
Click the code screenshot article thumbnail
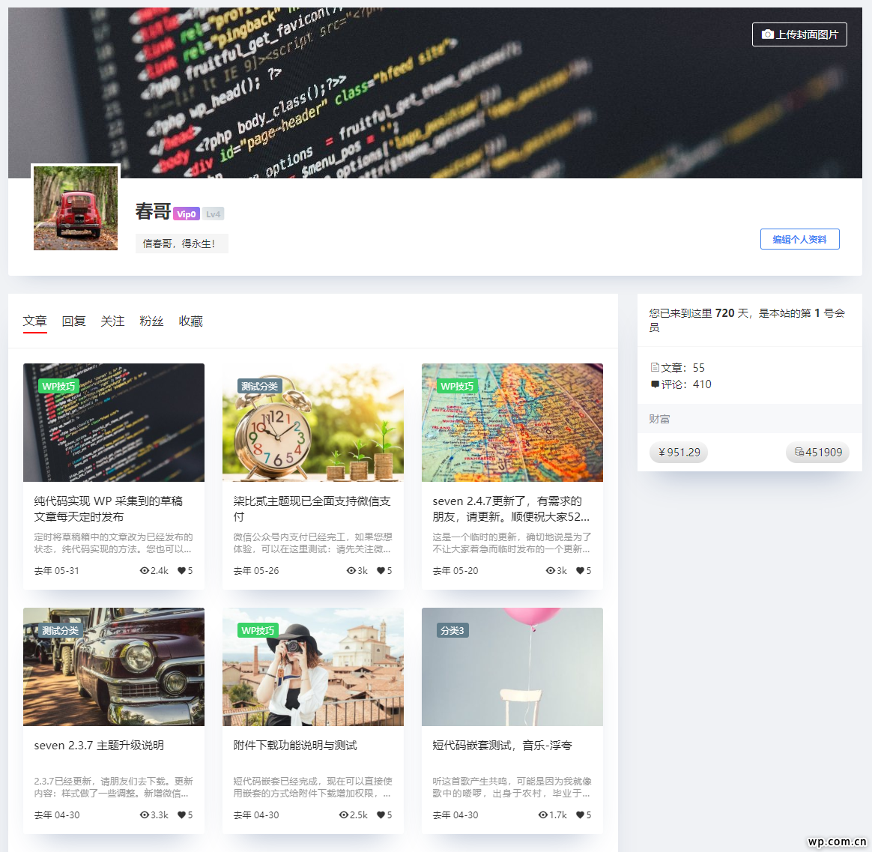[114, 423]
